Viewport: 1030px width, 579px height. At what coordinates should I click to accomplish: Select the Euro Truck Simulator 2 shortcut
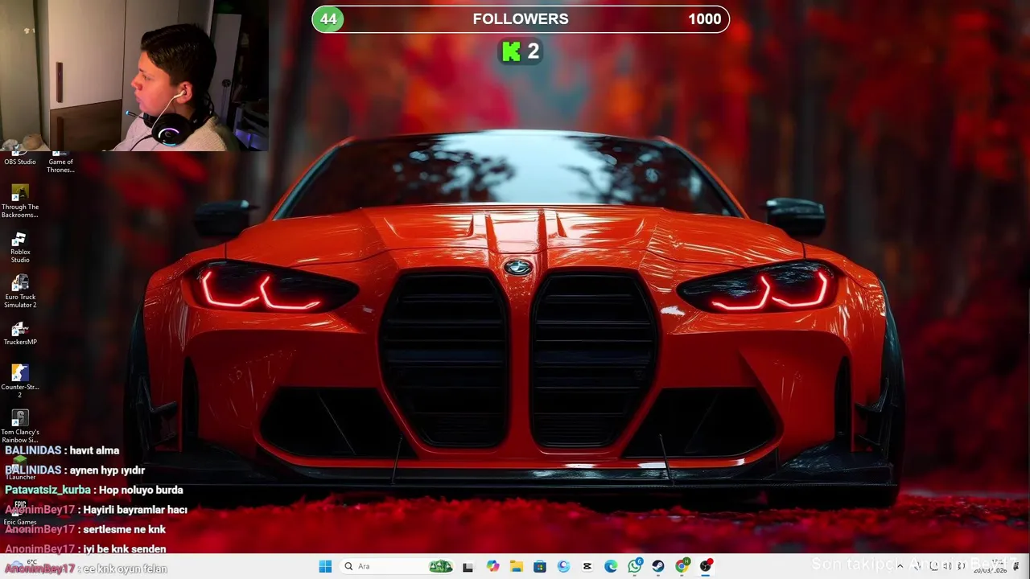click(20, 292)
